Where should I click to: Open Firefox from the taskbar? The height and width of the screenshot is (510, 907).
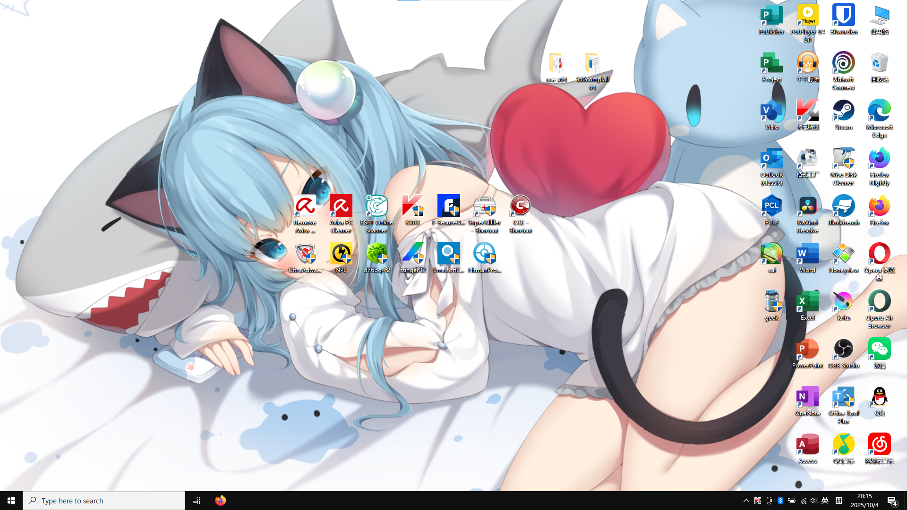click(220, 501)
